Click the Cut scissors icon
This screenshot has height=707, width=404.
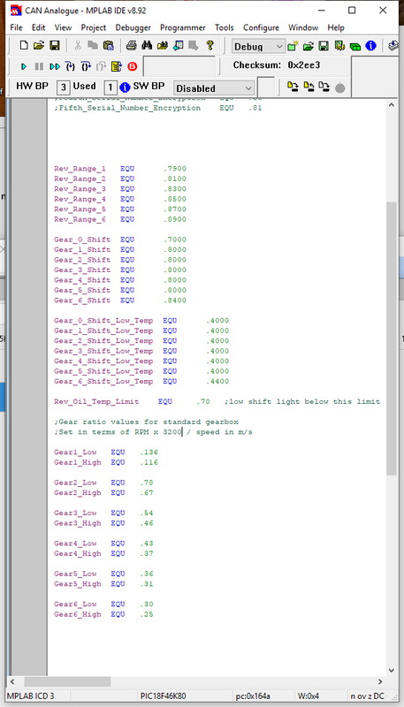[78, 46]
